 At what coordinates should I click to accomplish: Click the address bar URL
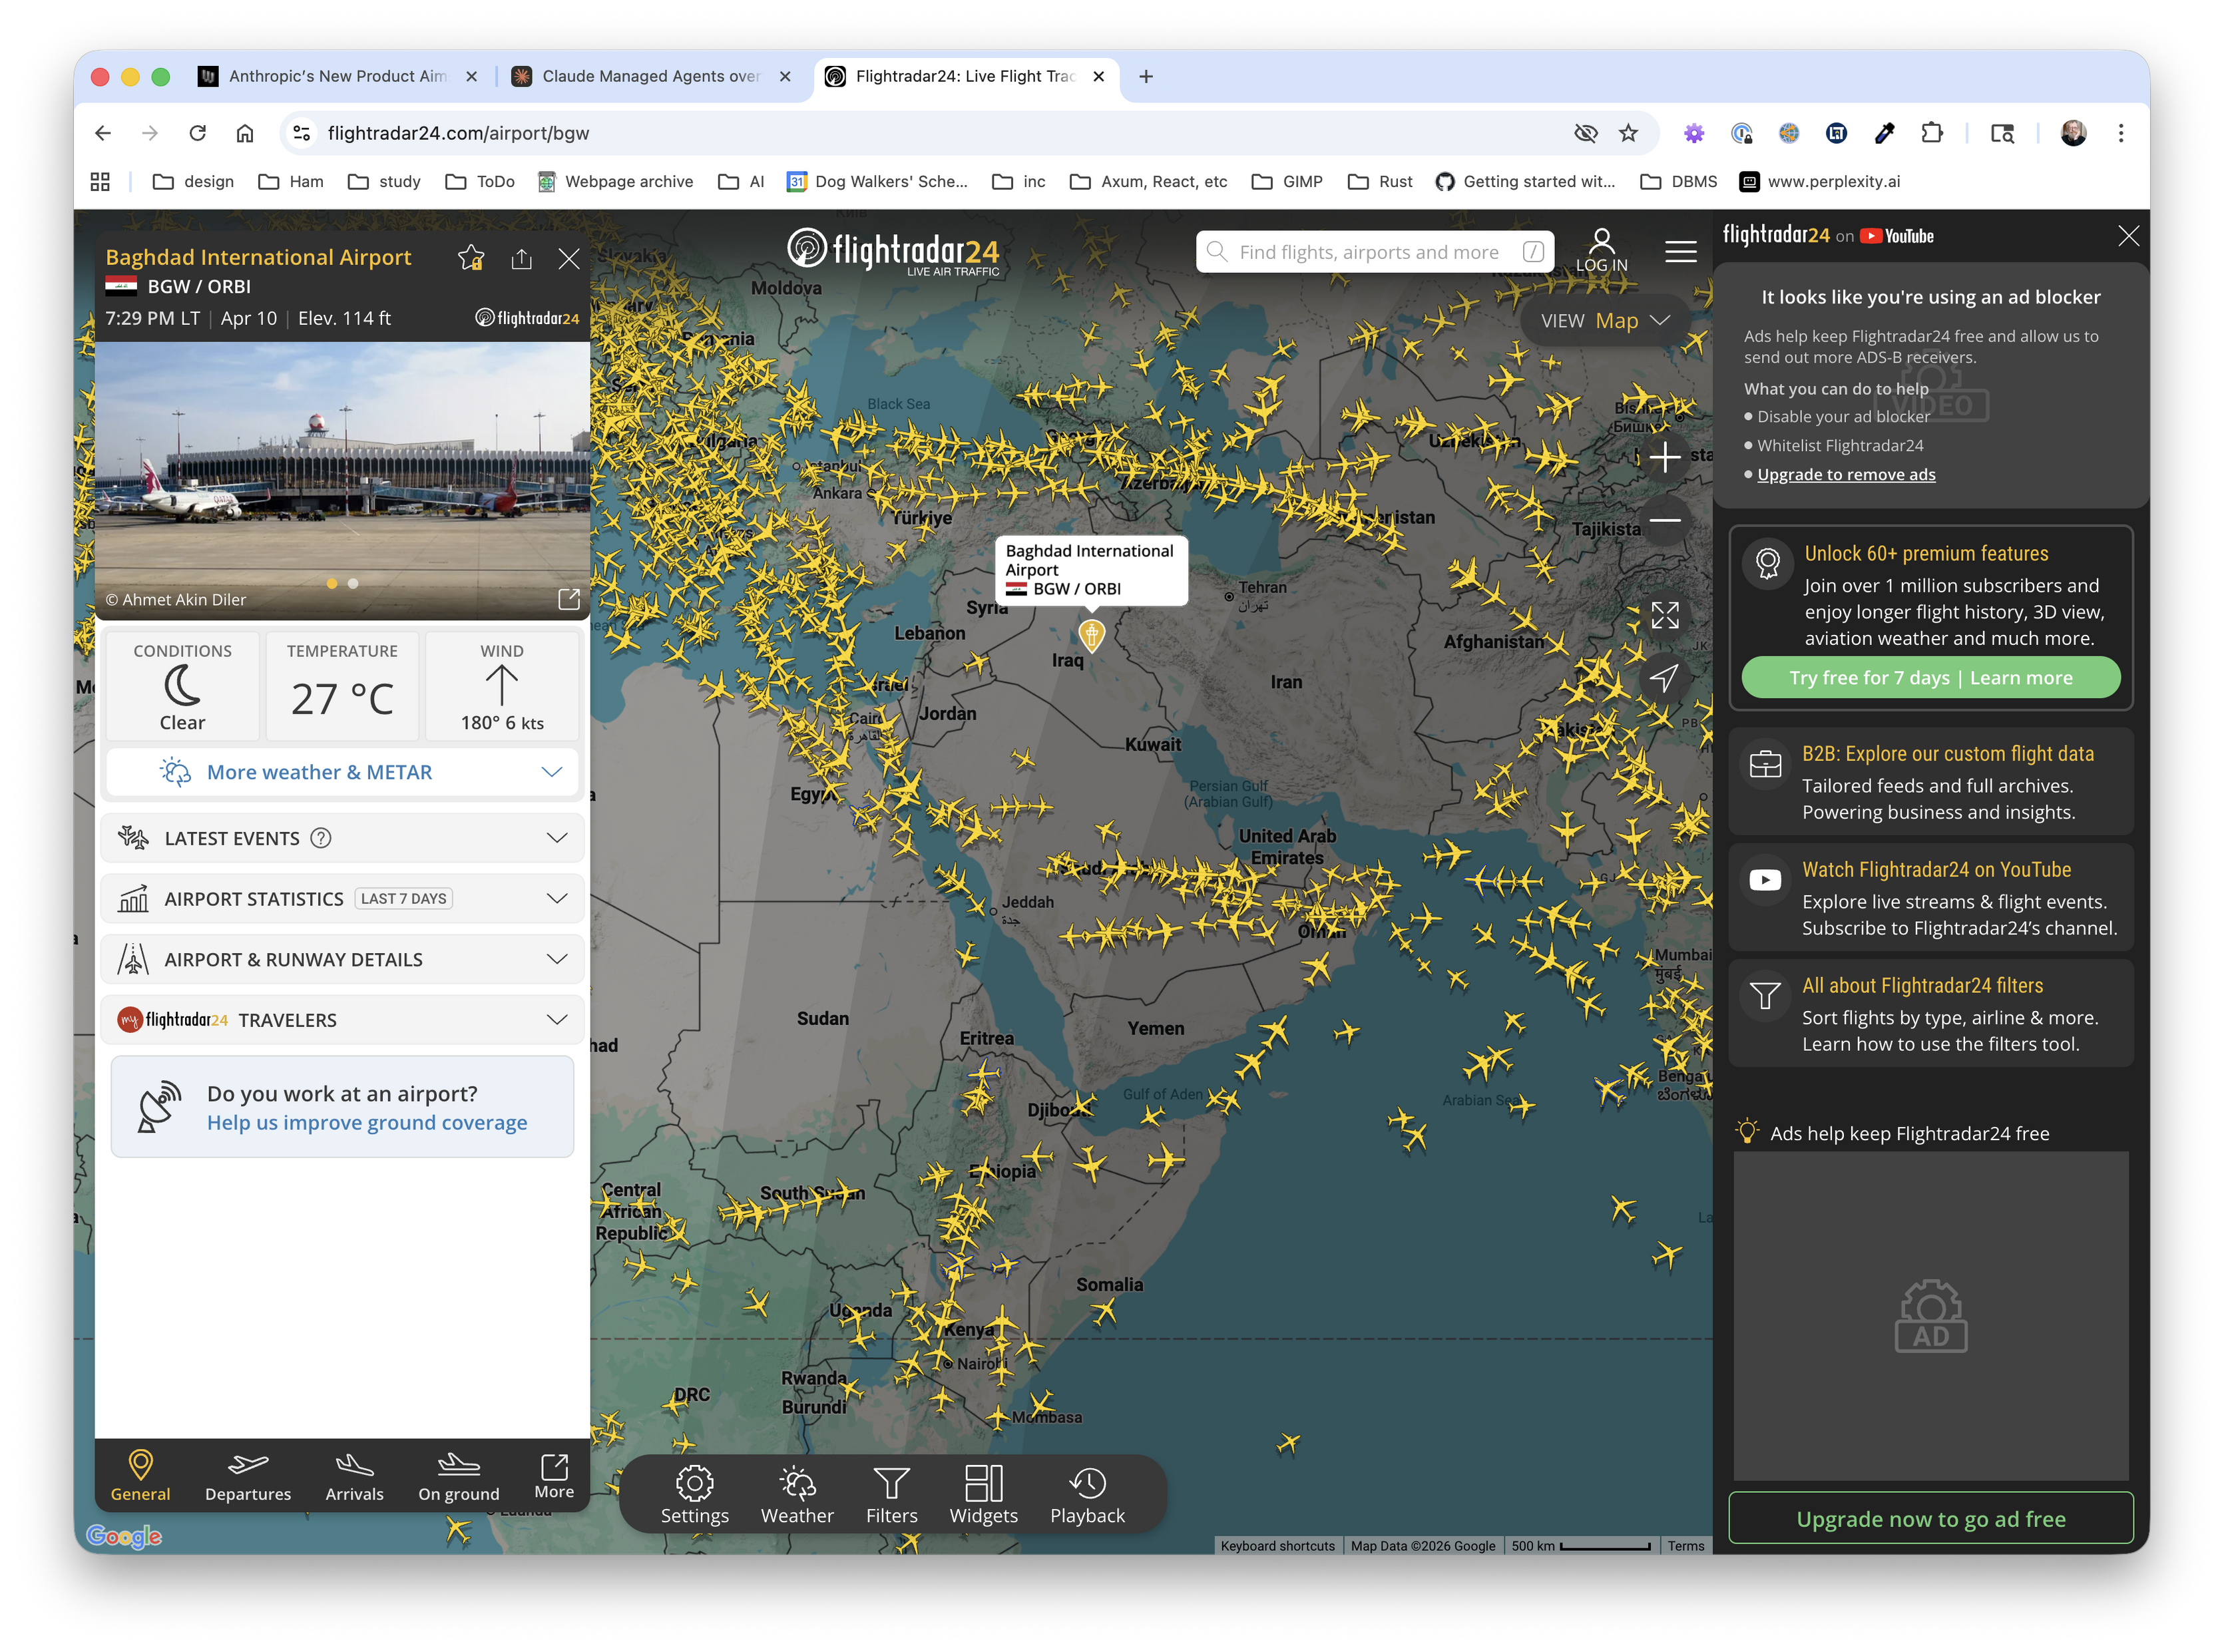coord(458,133)
